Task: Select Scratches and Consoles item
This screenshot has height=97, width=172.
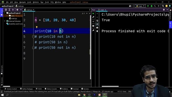Action: tap(15, 24)
